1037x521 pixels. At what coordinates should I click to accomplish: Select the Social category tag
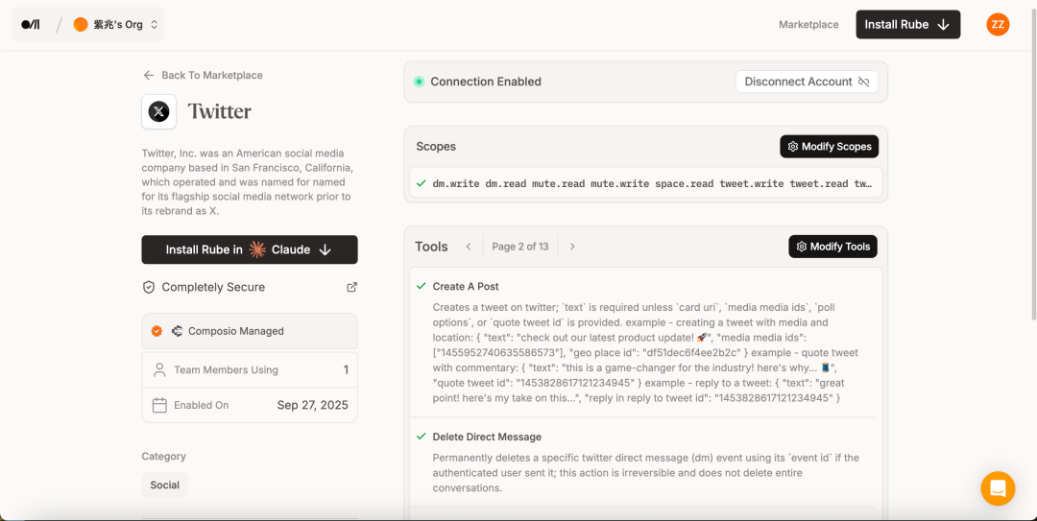164,485
